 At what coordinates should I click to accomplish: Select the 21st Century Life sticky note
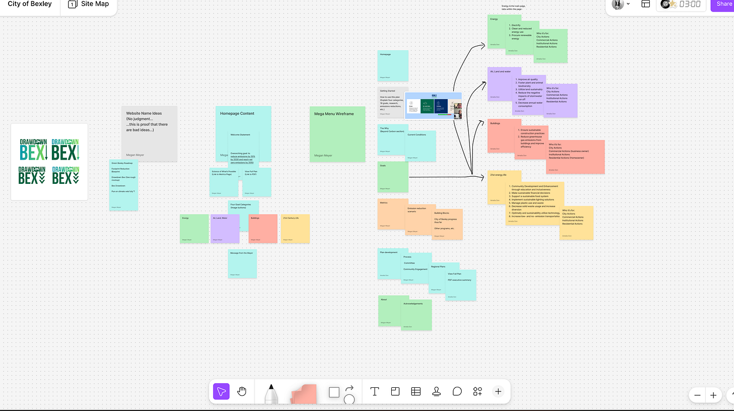(x=295, y=229)
